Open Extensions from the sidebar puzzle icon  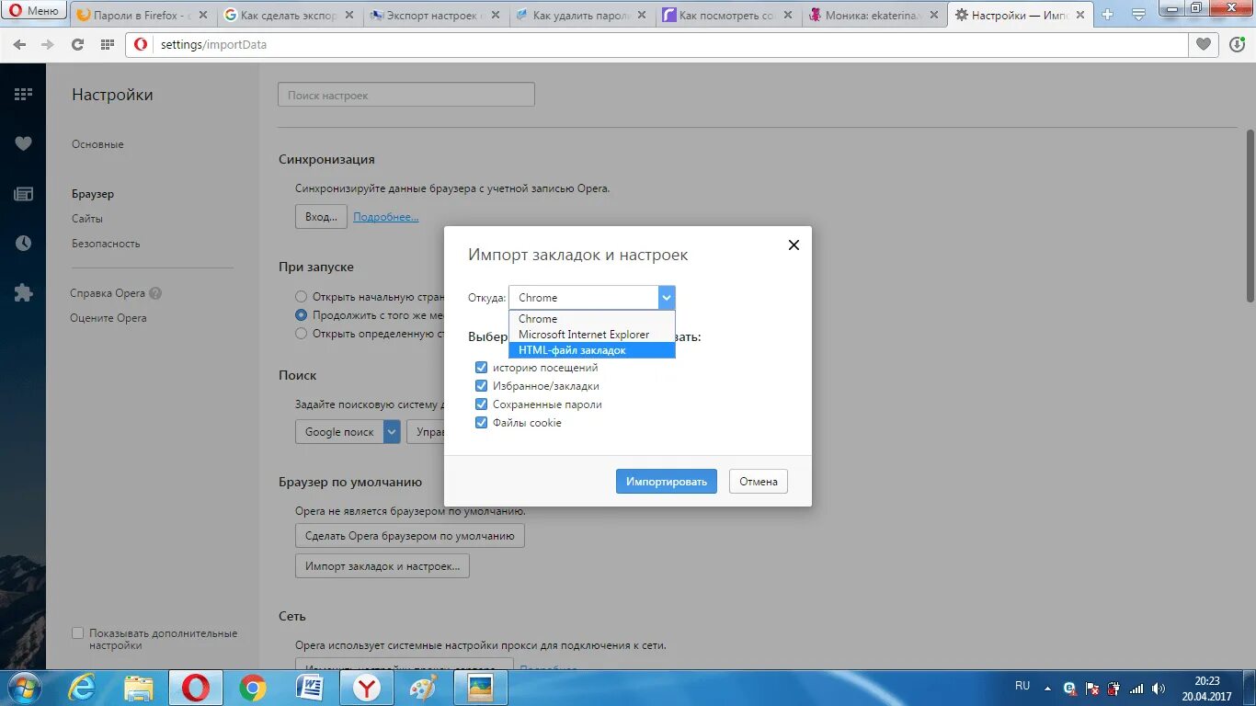pos(23,292)
